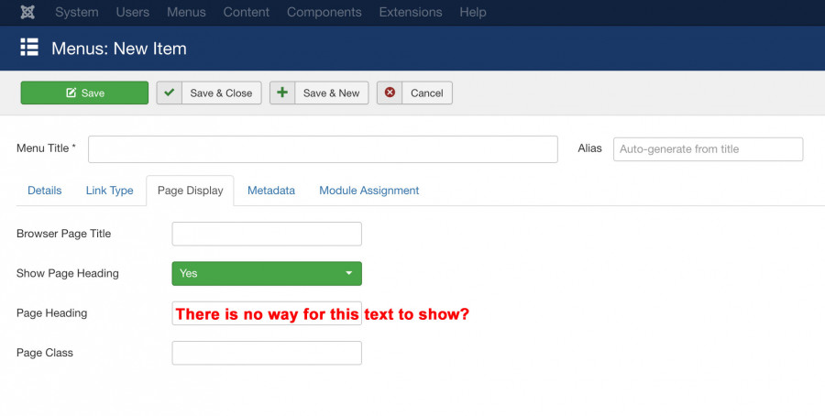Open the Users menu

pos(133,12)
